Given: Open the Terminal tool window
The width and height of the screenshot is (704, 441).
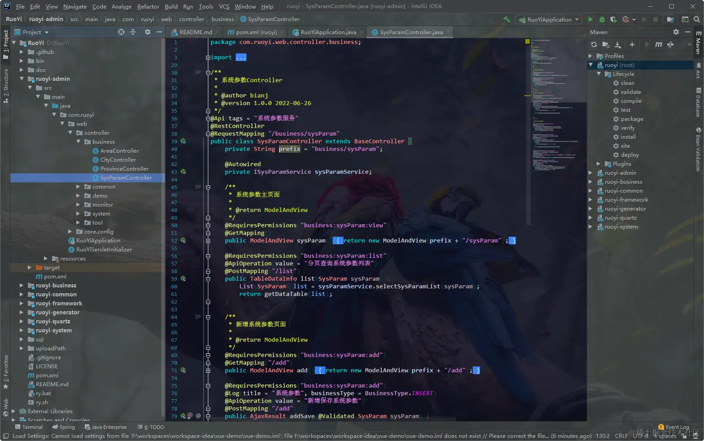Looking at the screenshot, I should 29,427.
